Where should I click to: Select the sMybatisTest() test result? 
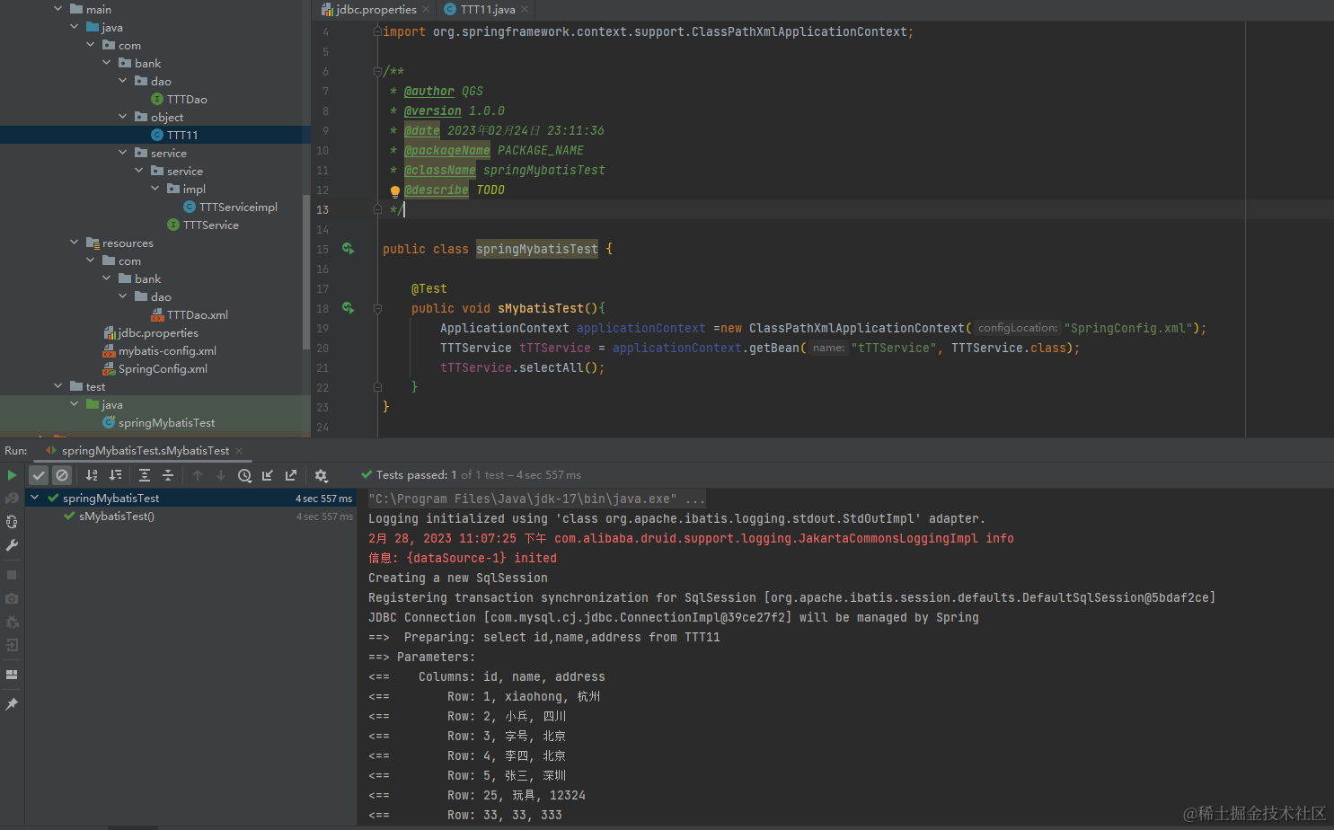tap(117, 517)
